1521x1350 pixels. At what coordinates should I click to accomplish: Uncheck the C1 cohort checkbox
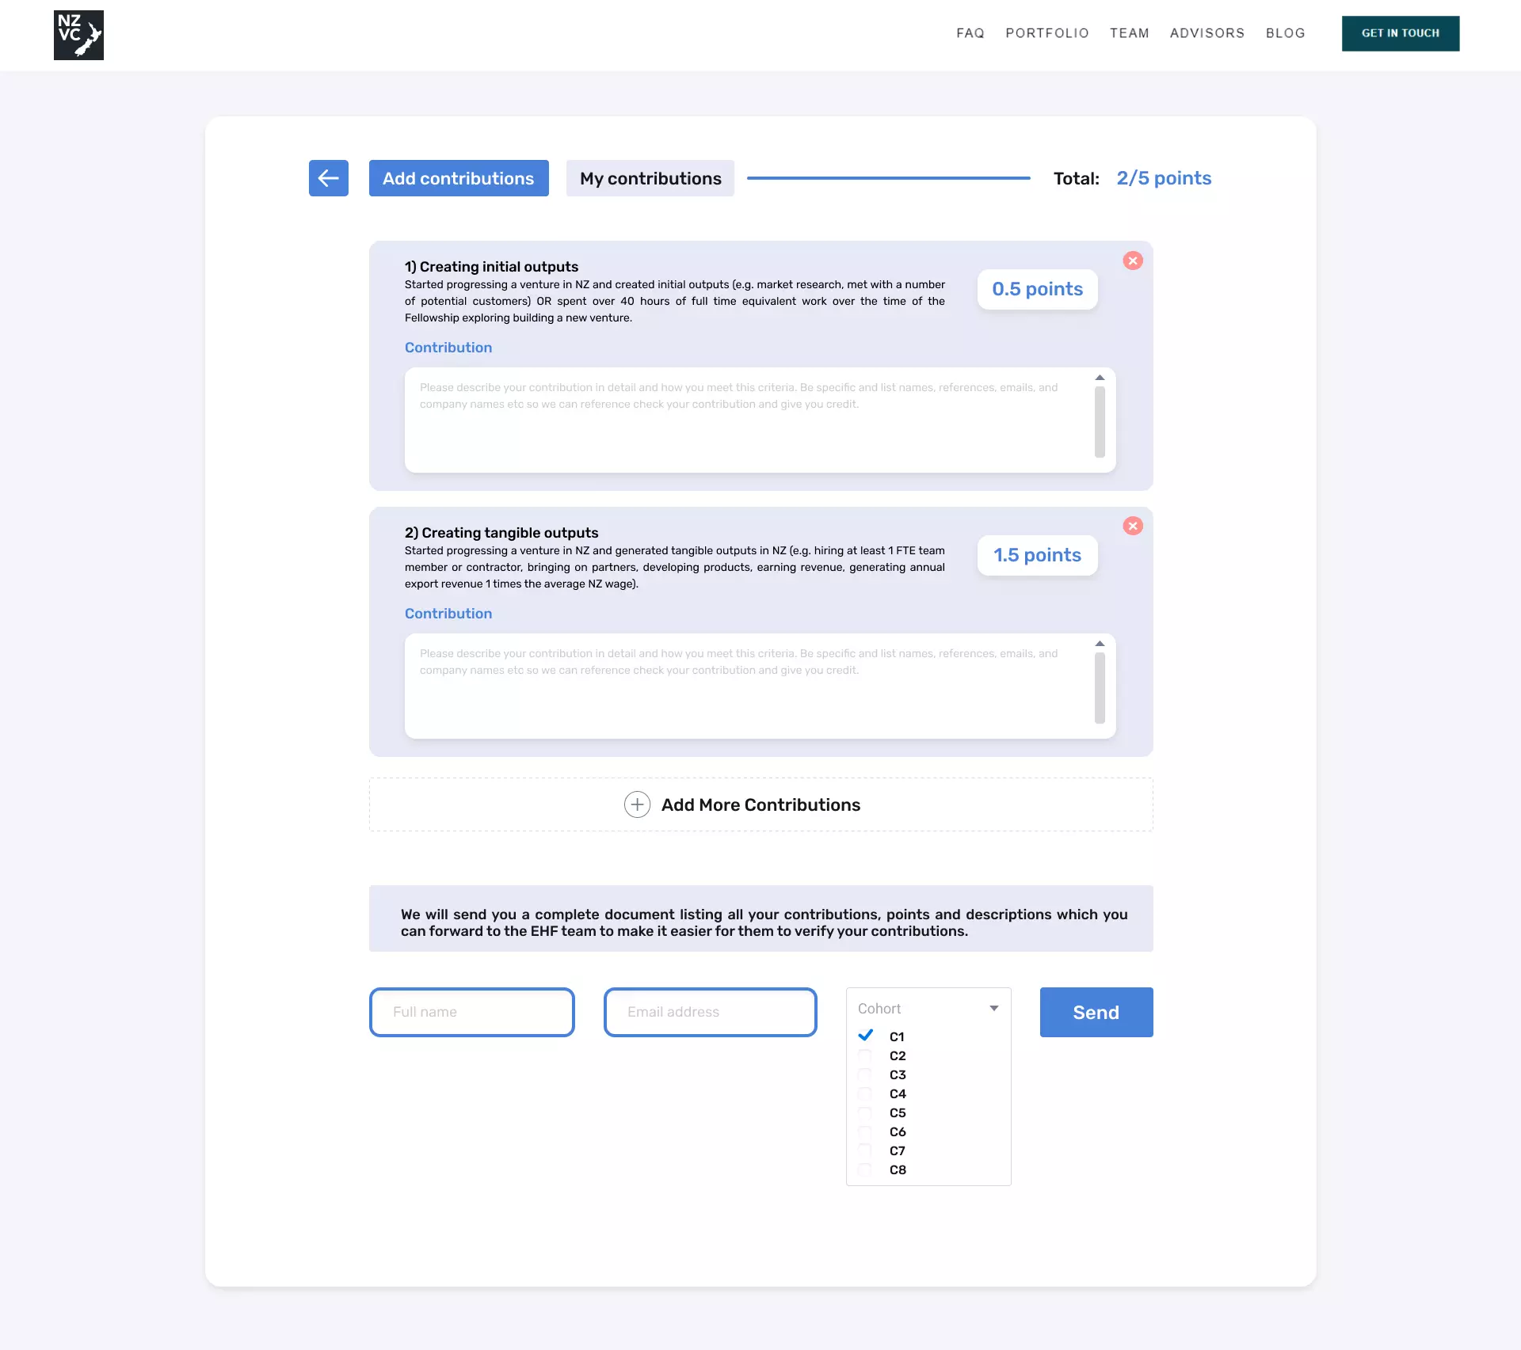click(x=866, y=1036)
